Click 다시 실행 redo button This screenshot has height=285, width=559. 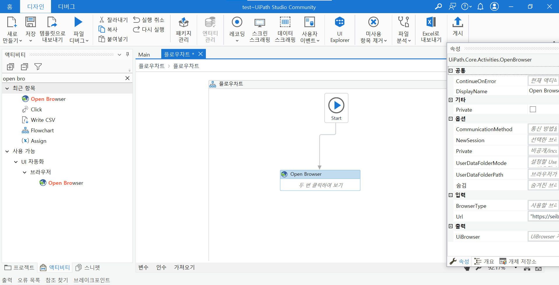coord(149,29)
